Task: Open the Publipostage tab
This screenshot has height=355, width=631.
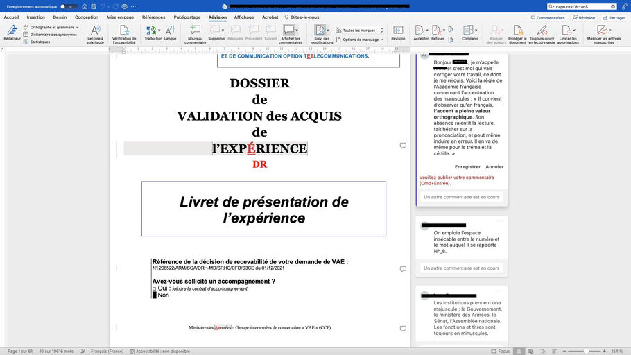Action: coord(187,17)
